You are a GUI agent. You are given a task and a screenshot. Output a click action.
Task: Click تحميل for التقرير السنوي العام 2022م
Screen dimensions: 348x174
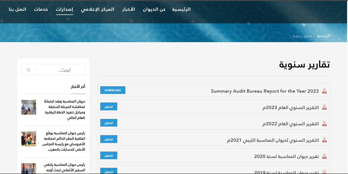tap(109, 123)
